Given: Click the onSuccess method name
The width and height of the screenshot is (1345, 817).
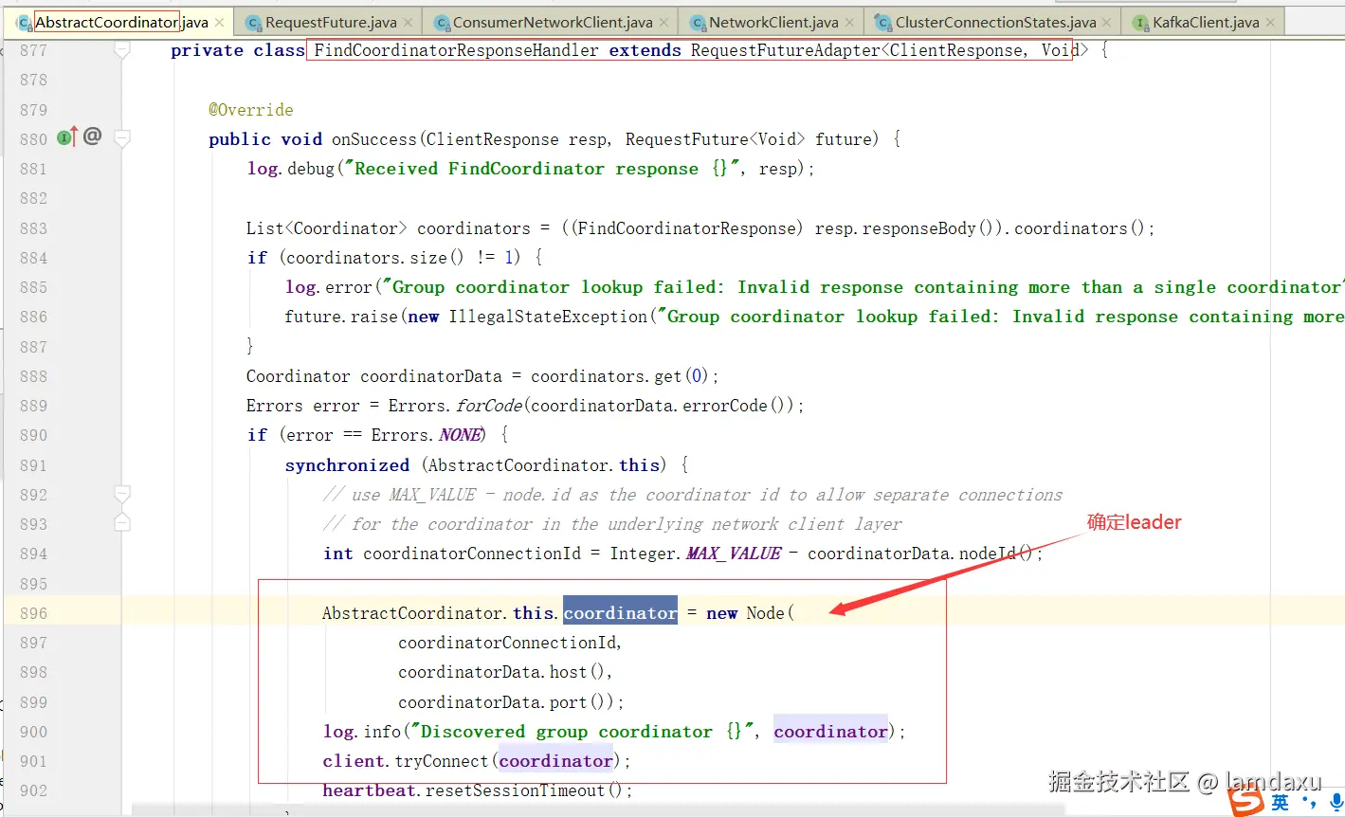Looking at the screenshot, I should tap(373, 139).
